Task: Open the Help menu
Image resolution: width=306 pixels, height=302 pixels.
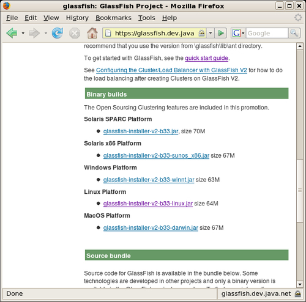Action: pyautogui.click(x=170, y=18)
